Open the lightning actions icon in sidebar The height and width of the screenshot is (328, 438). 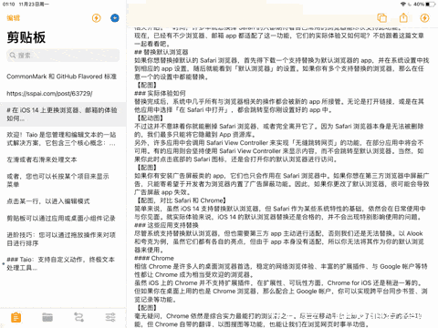97,18
